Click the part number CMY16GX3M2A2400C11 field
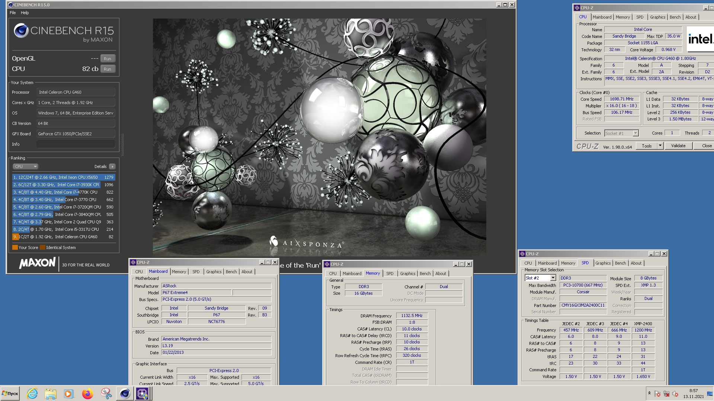 tap(583, 305)
